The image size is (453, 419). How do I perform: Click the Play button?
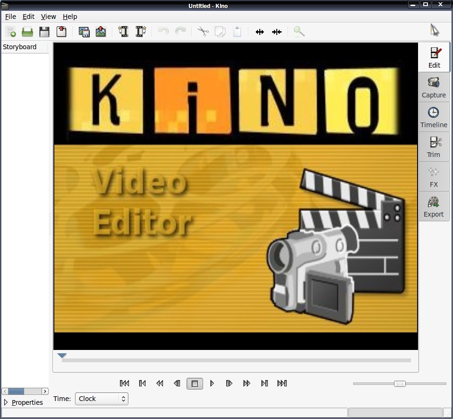coord(212,384)
